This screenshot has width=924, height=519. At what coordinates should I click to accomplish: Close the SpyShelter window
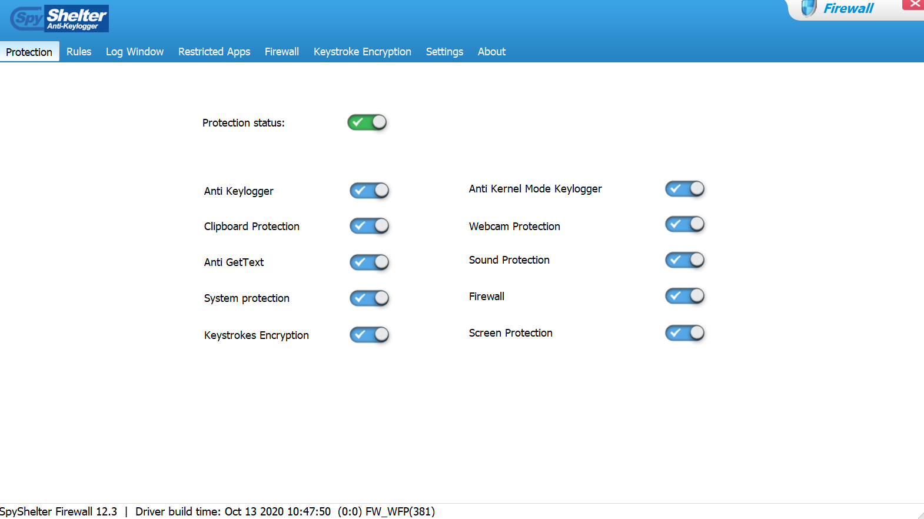point(914,5)
